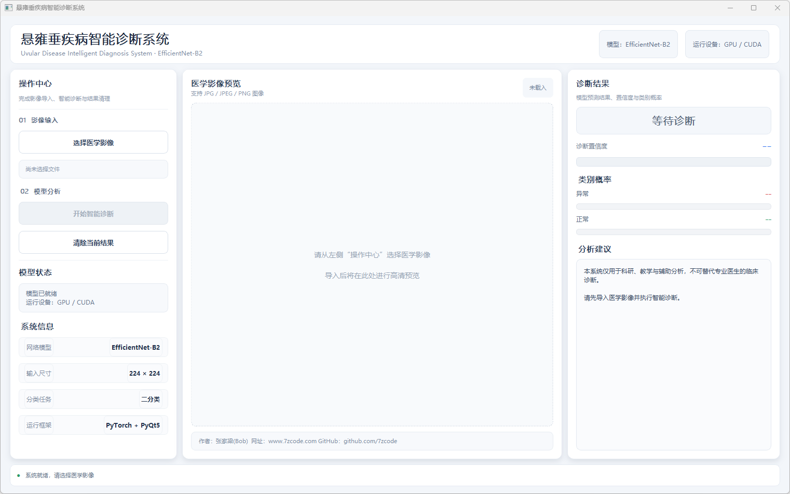
Task: Click the 导入后将在此处进行高清预览 hint text
Action: [372, 276]
